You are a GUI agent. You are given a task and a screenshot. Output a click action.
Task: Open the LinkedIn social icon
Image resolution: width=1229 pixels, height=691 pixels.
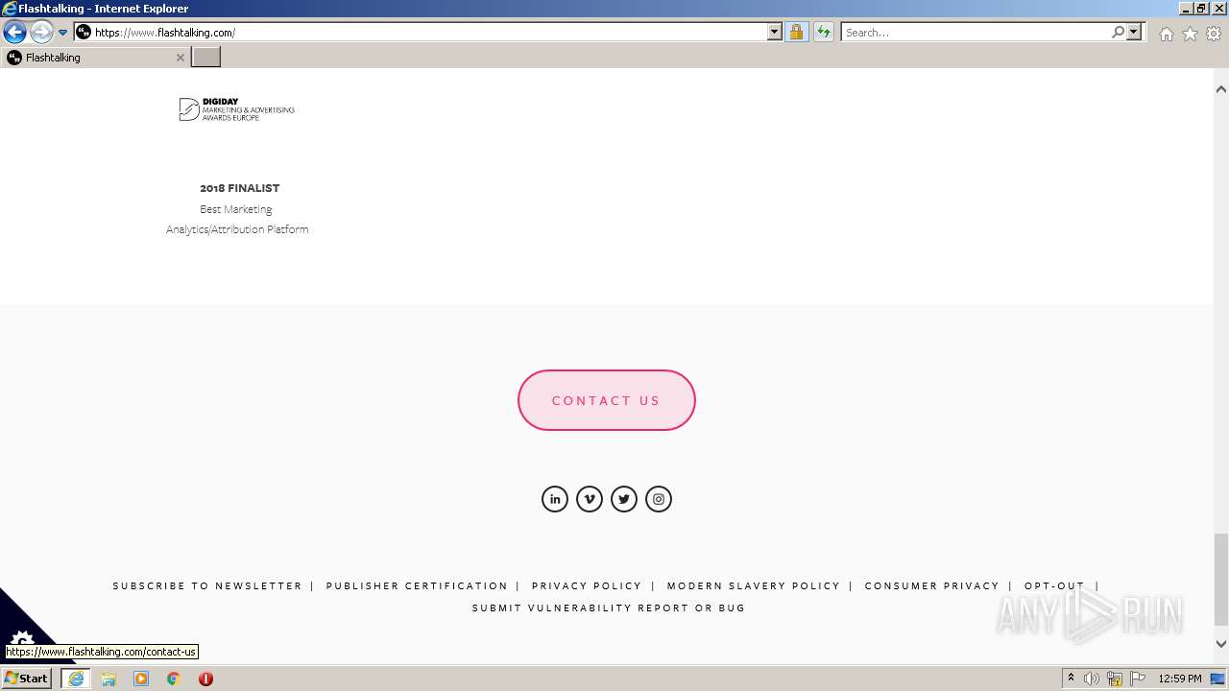coord(555,499)
